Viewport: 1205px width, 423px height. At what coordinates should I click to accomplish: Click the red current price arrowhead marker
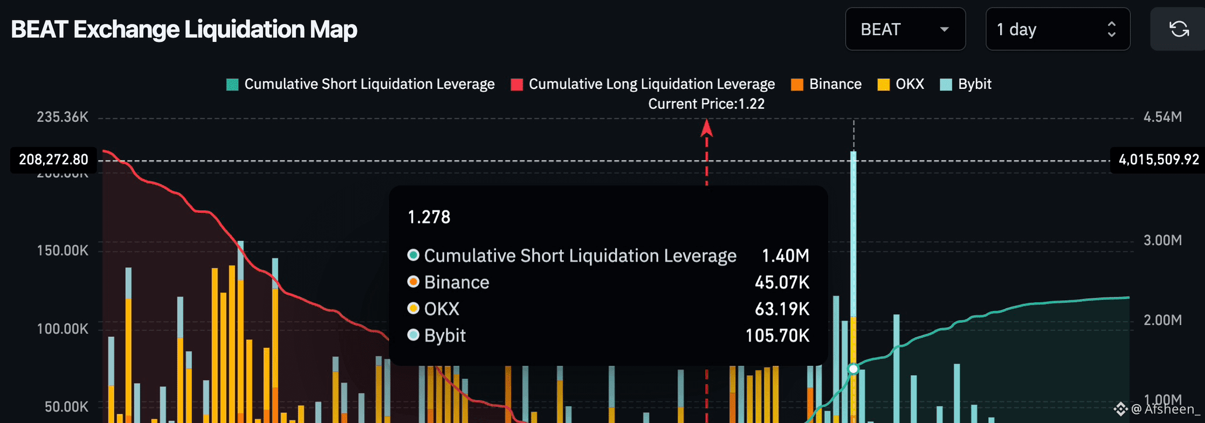[x=706, y=128]
